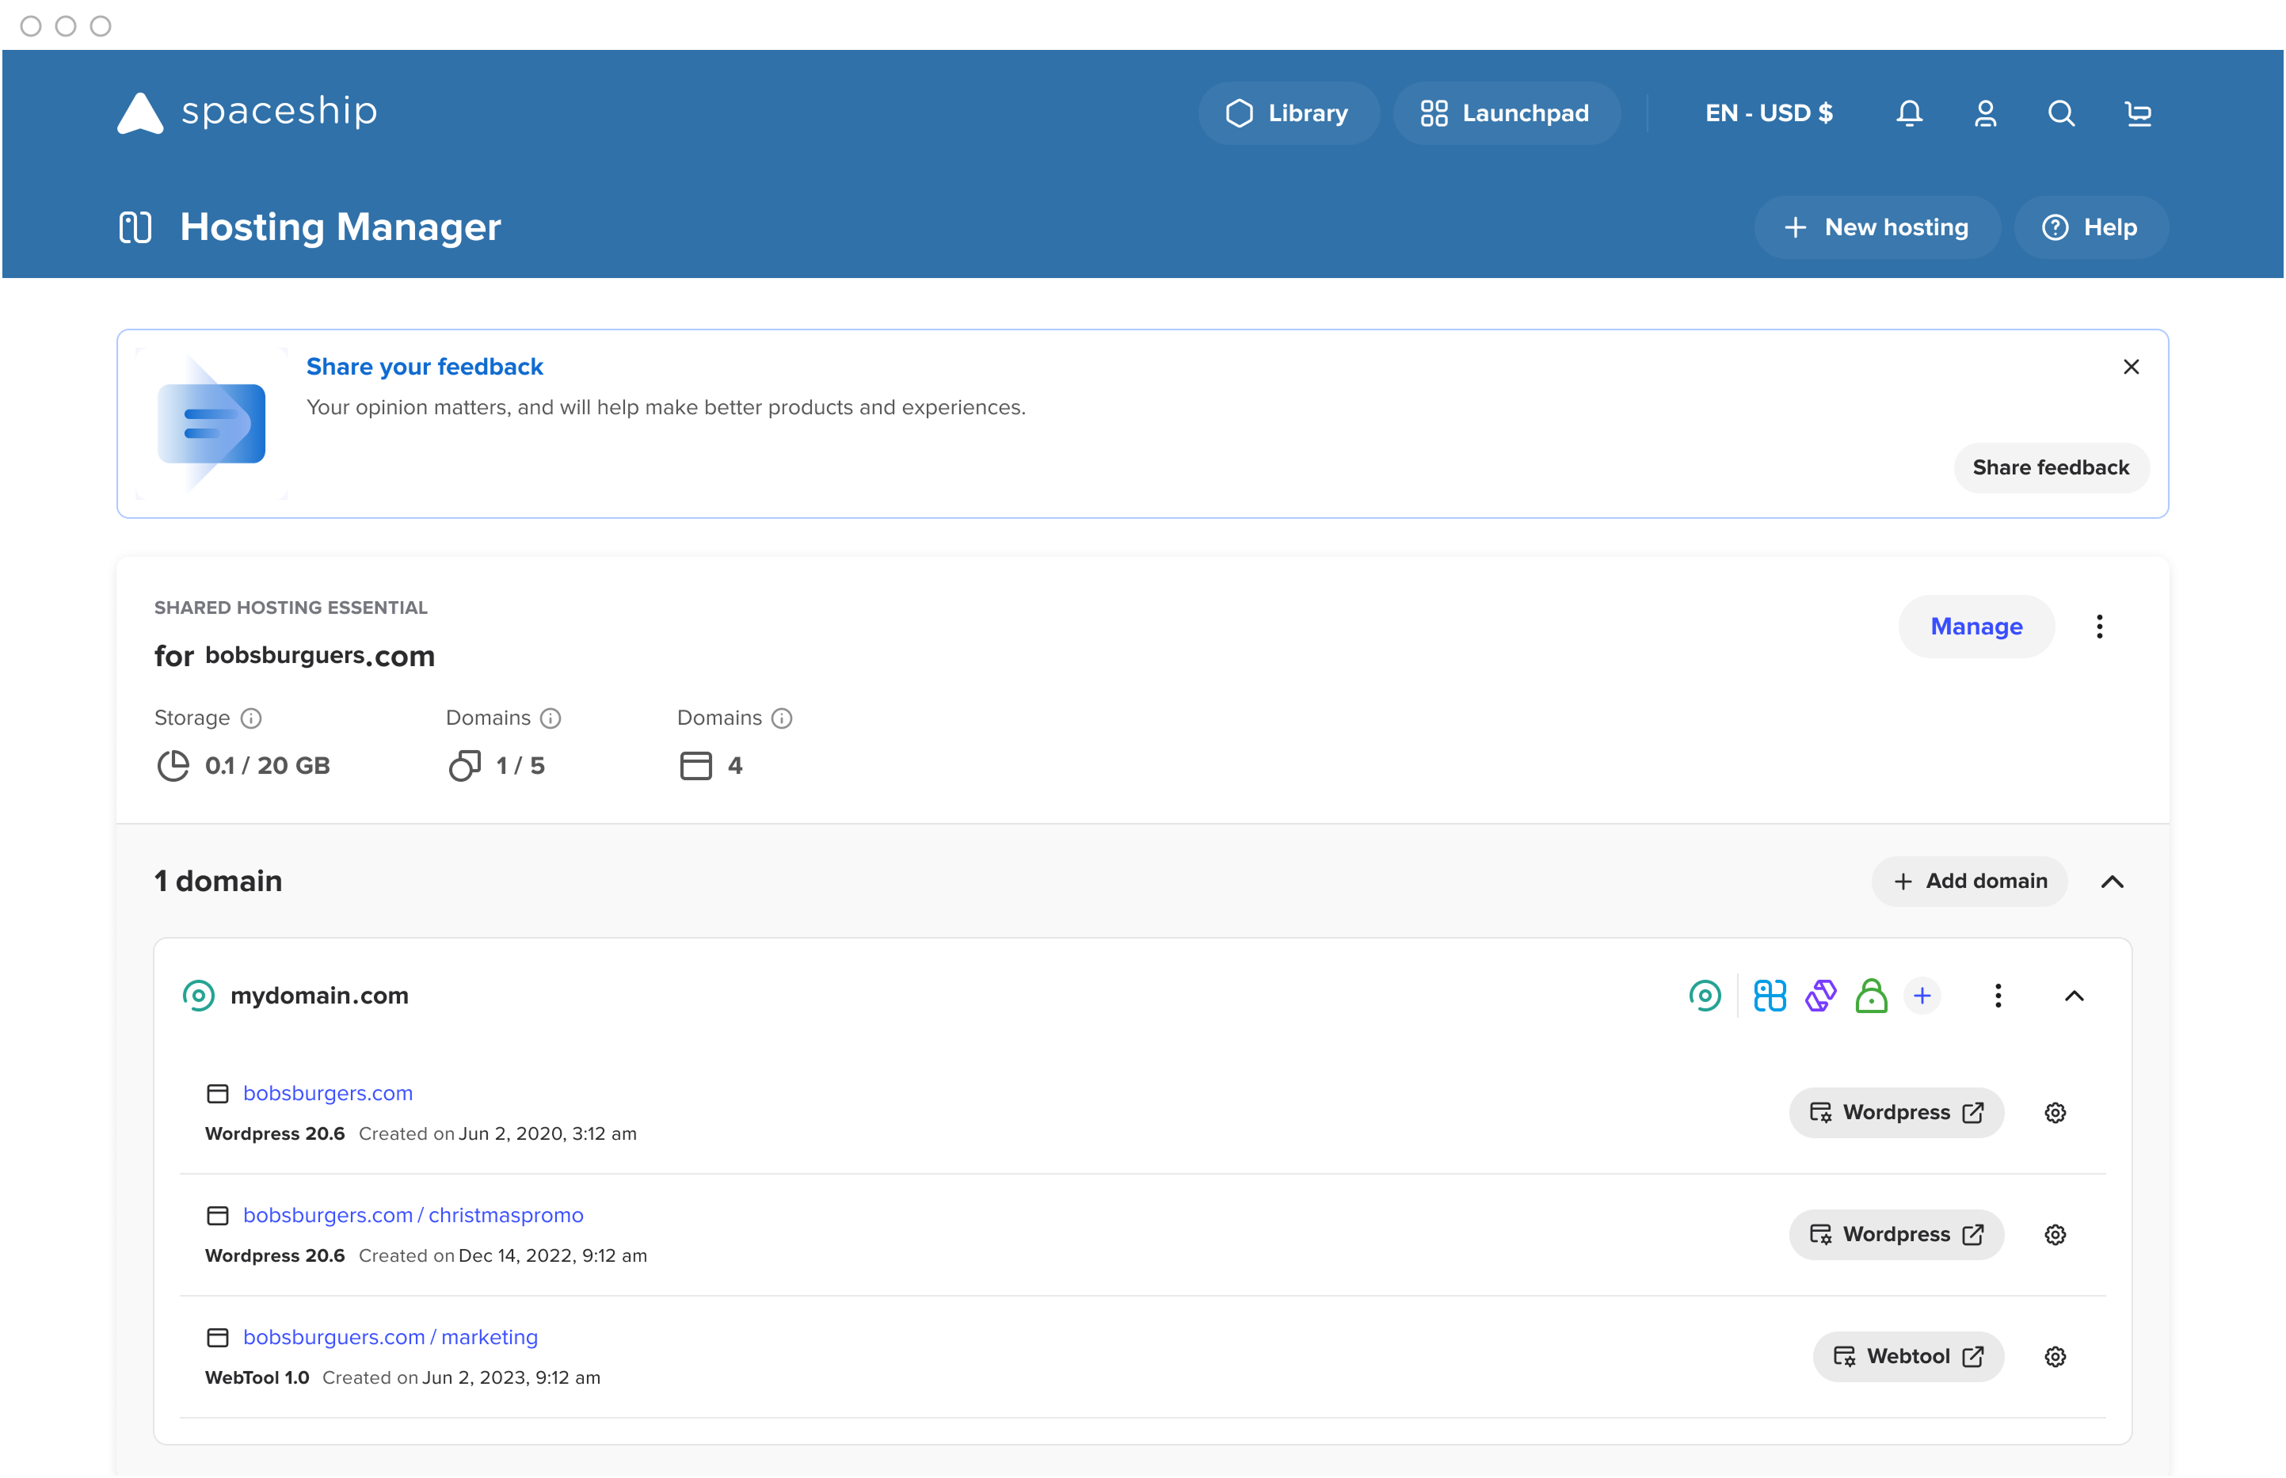Open settings gear for bobsburgers.com site
Viewport: 2286px width, 1478px height.
click(2055, 1112)
